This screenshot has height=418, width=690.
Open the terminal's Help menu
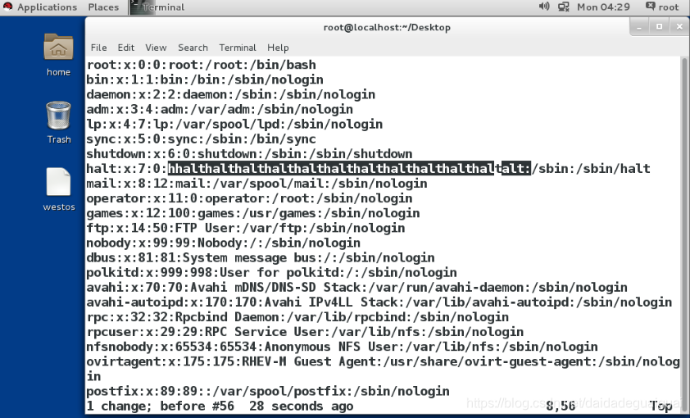click(278, 48)
